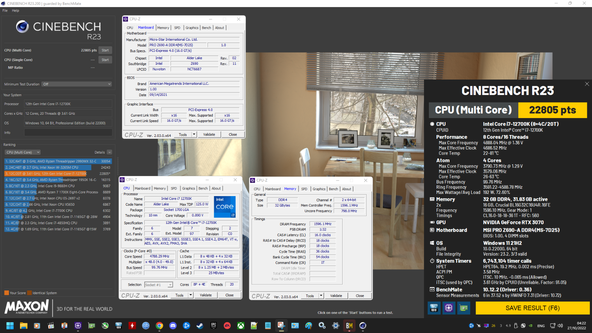This screenshot has width=592, height=333.
Task: Select the i7-4850HQ ranking row
Action: click(x=58, y=223)
